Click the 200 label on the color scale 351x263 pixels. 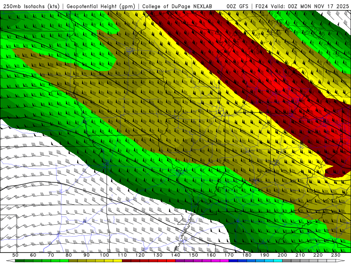[282, 255]
